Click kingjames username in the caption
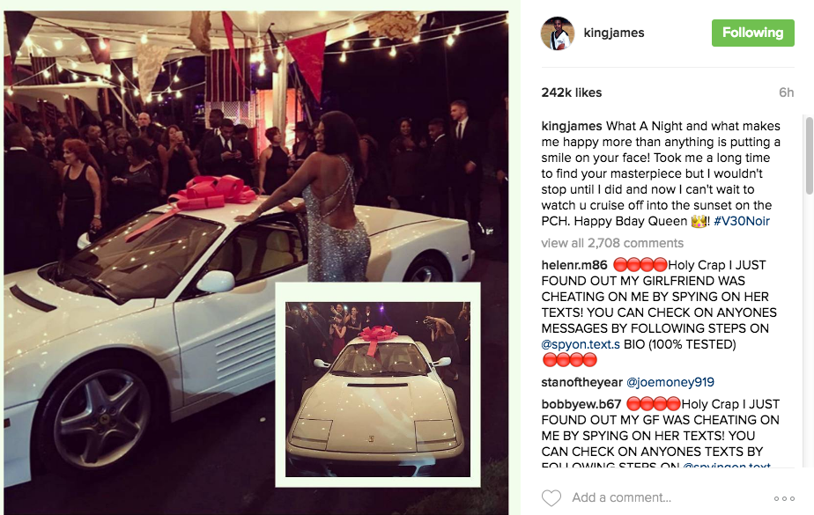814x515 pixels. click(x=571, y=126)
